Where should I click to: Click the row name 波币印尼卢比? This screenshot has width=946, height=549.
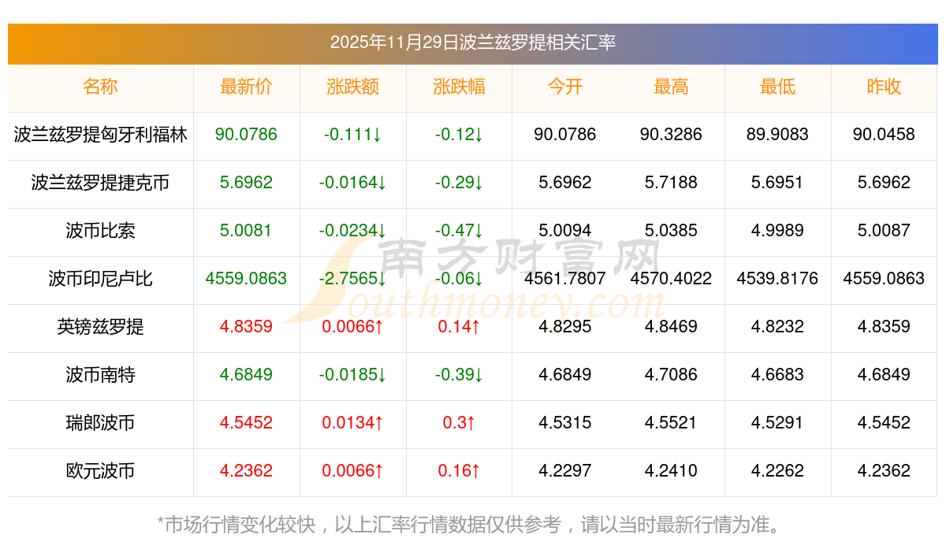(x=101, y=279)
